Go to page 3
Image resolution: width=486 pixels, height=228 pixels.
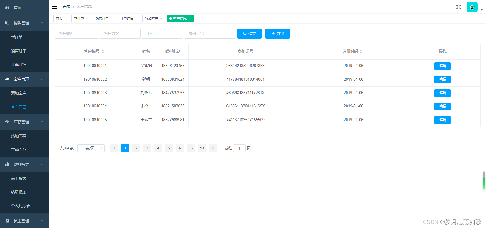click(147, 148)
